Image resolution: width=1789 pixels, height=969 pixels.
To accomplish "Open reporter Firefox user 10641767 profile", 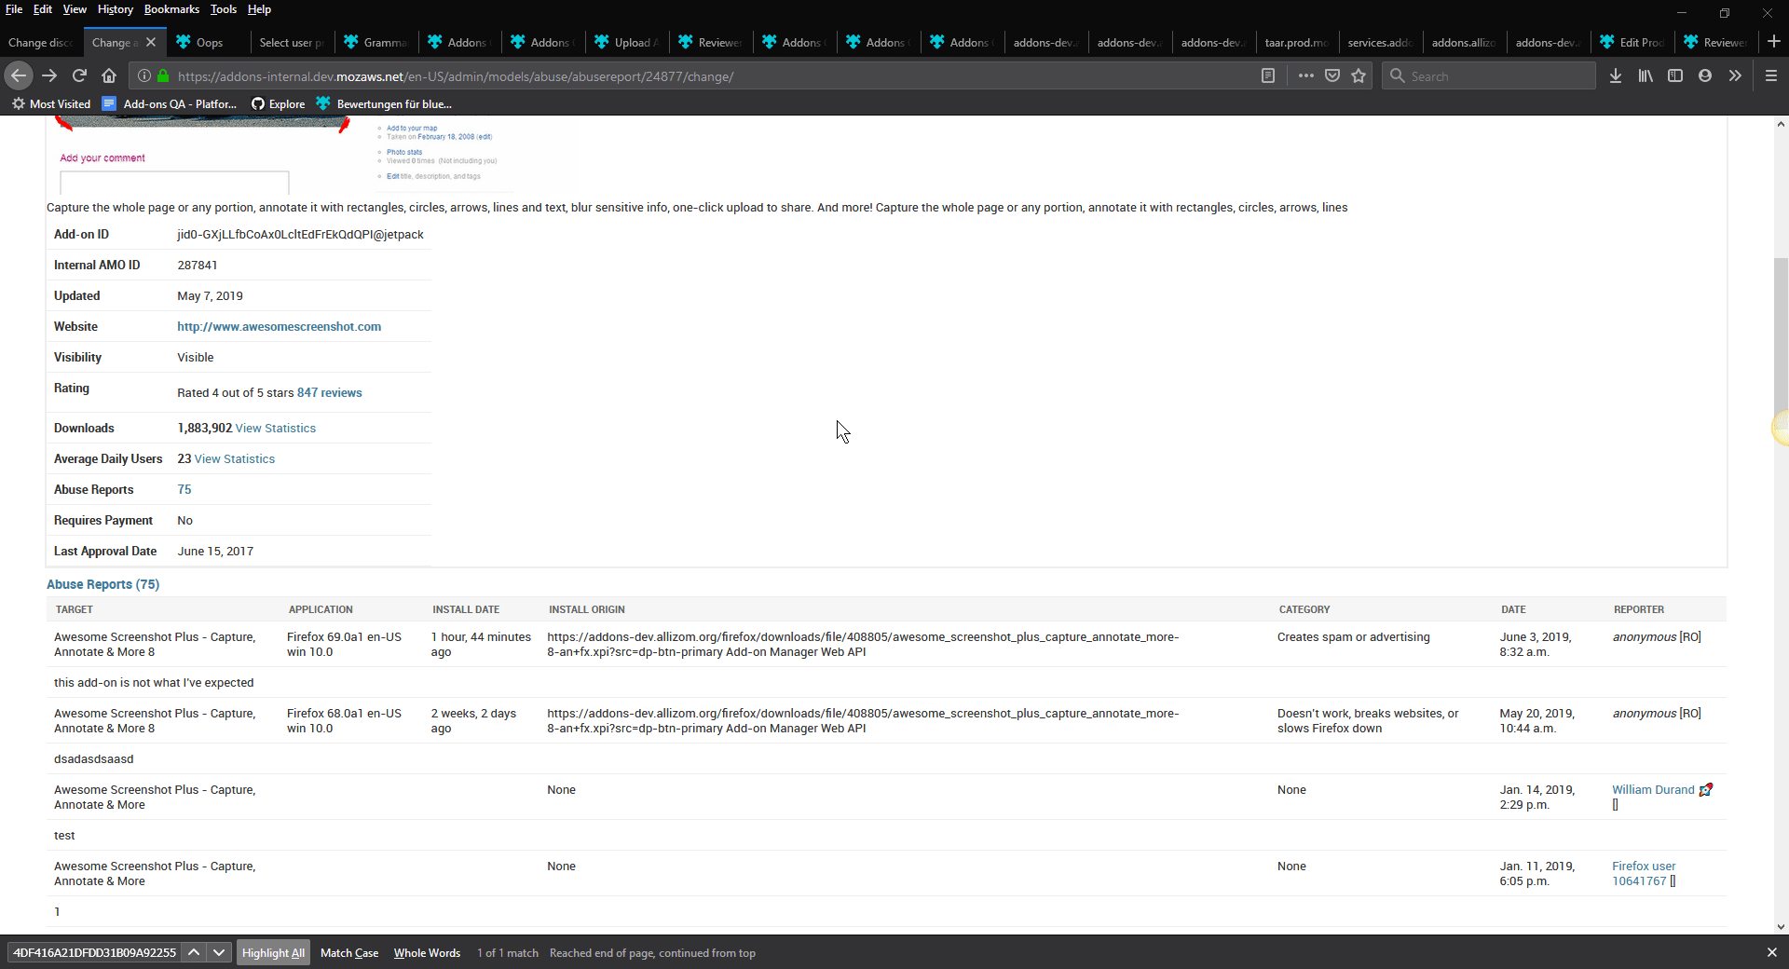I will [x=1644, y=873].
